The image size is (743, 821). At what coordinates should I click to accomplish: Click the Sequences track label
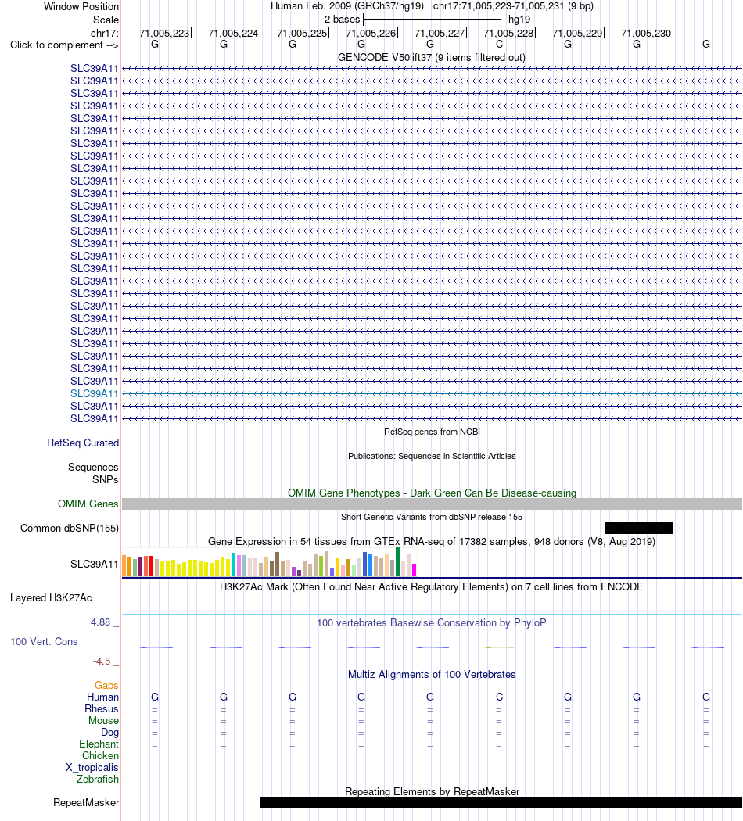93,467
